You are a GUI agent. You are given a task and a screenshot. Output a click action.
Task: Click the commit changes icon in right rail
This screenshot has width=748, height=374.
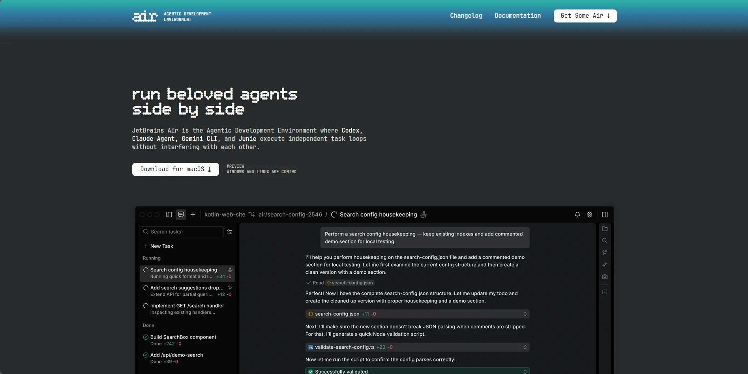click(605, 265)
